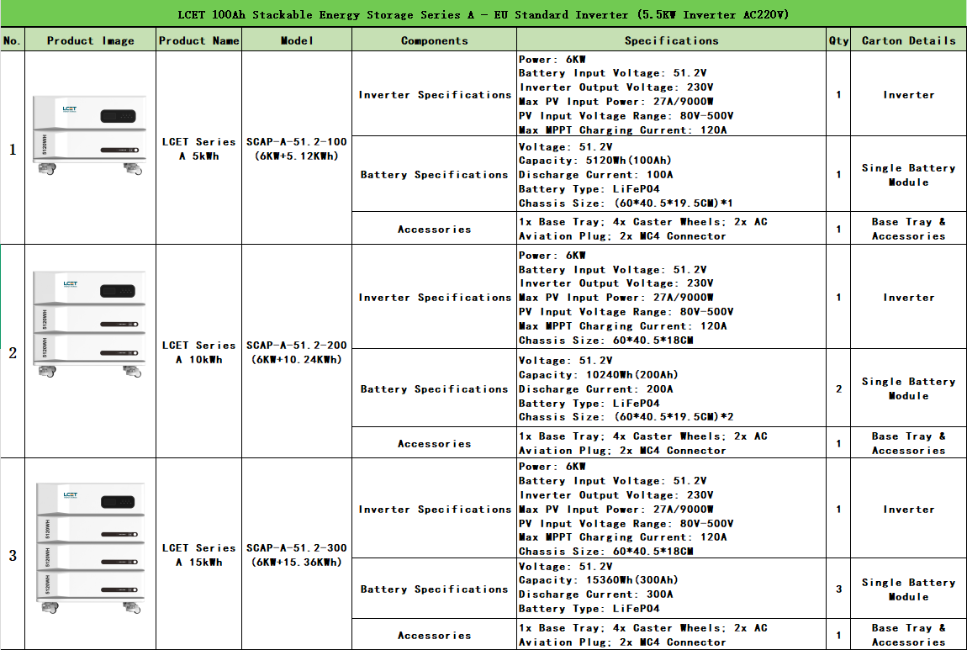Select 'Capacity: 15360Wh(300Ah)' specification line

point(598,580)
